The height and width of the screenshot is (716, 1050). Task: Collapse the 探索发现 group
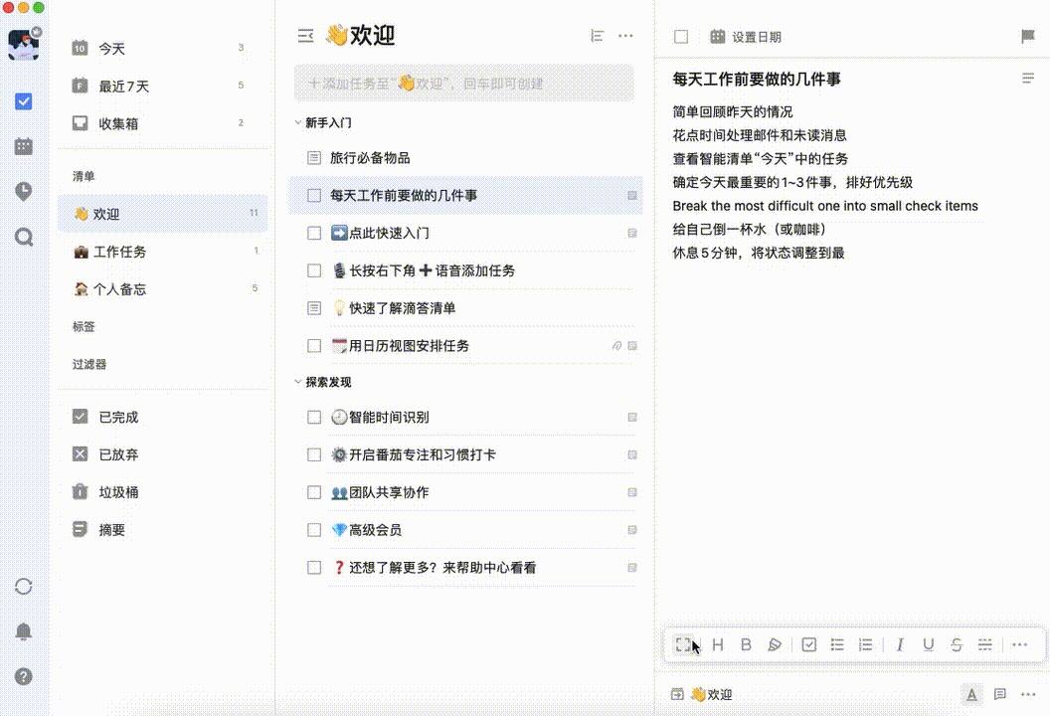pyautogui.click(x=295, y=381)
